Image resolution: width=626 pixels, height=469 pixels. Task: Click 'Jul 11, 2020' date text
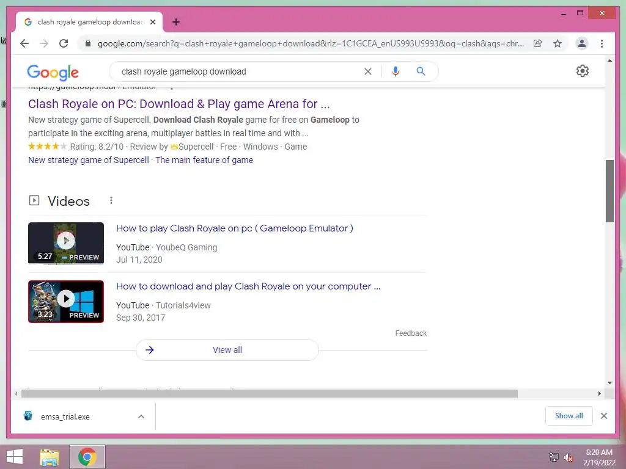[139, 260]
